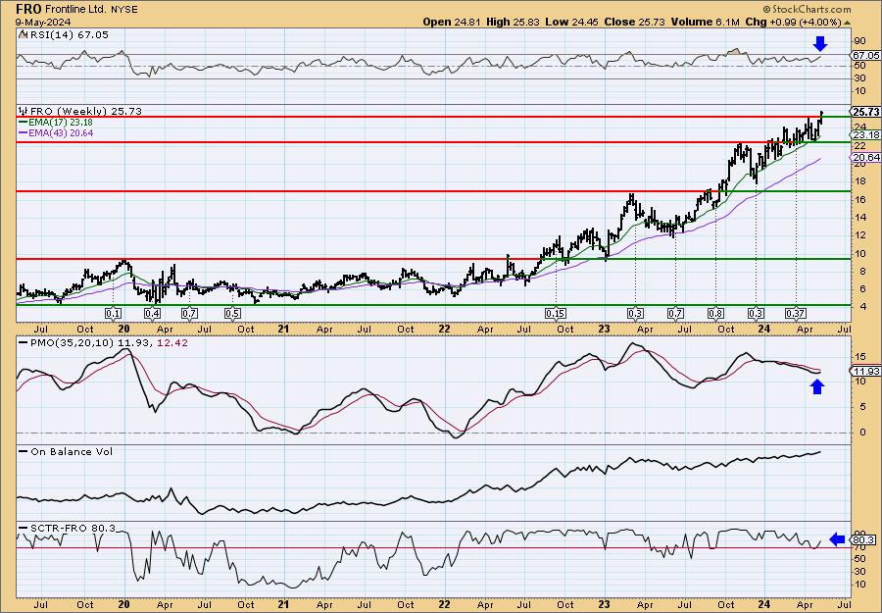Click the 0.1 dividend marker
This screenshot has height=613, width=882.
tap(113, 314)
